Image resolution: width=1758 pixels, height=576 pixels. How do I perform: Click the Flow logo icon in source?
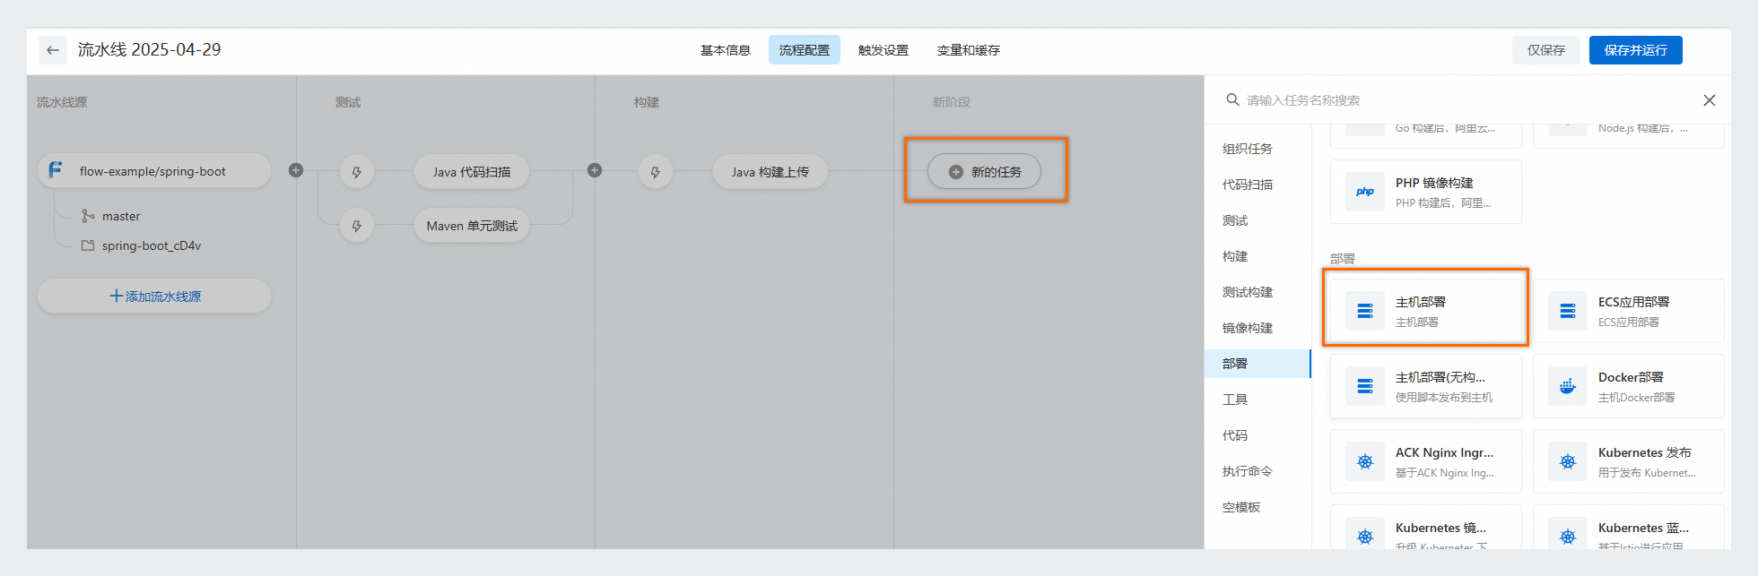(x=56, y=169)
